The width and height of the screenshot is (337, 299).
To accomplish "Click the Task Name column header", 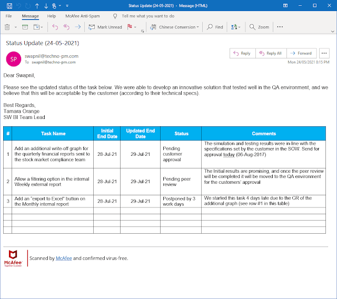I will click(53, 134).
